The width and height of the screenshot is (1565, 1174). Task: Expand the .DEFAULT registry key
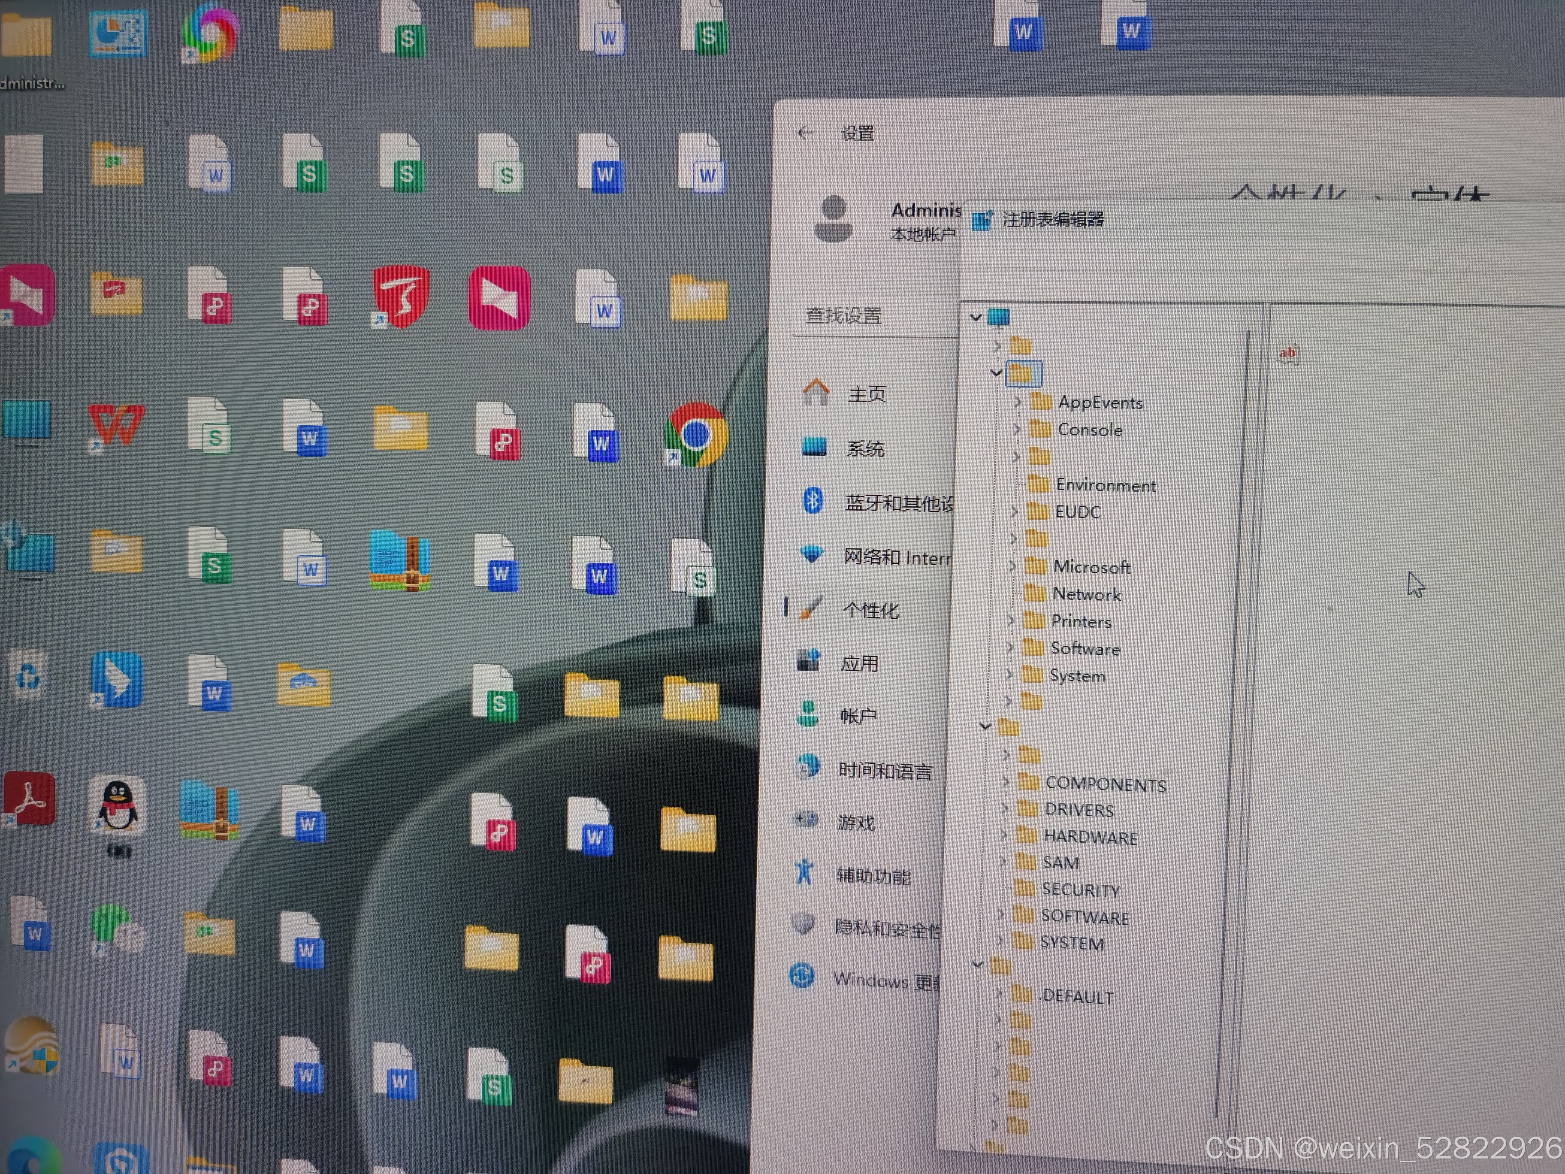point(998,993)
